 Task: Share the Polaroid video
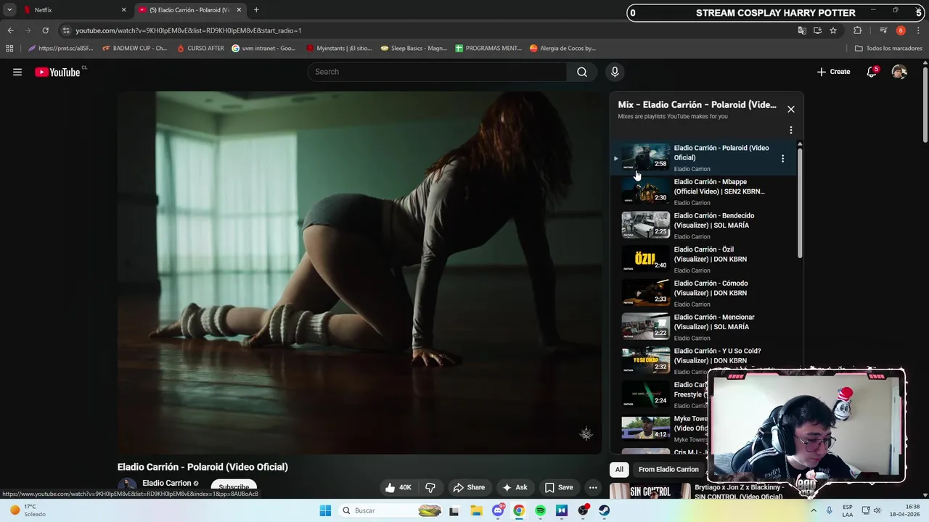point(469,487)
